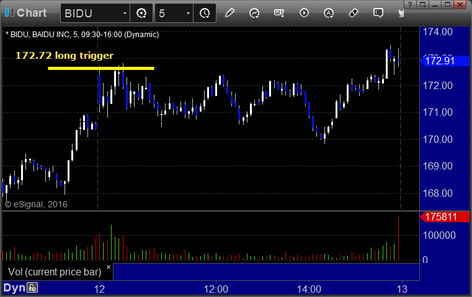Click the date 13 time axis label

pos(402,289)
